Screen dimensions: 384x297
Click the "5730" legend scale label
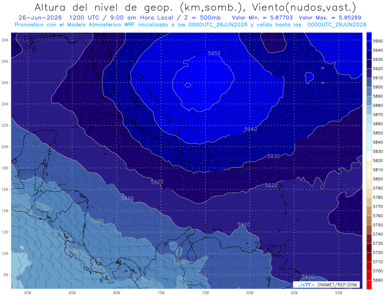point(378,243)
